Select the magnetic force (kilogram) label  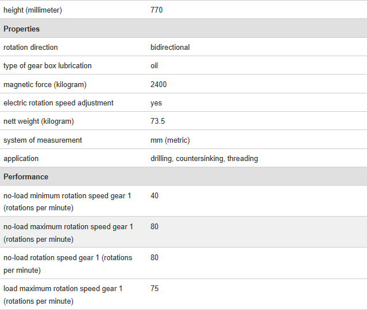click(x=45, y=84)
